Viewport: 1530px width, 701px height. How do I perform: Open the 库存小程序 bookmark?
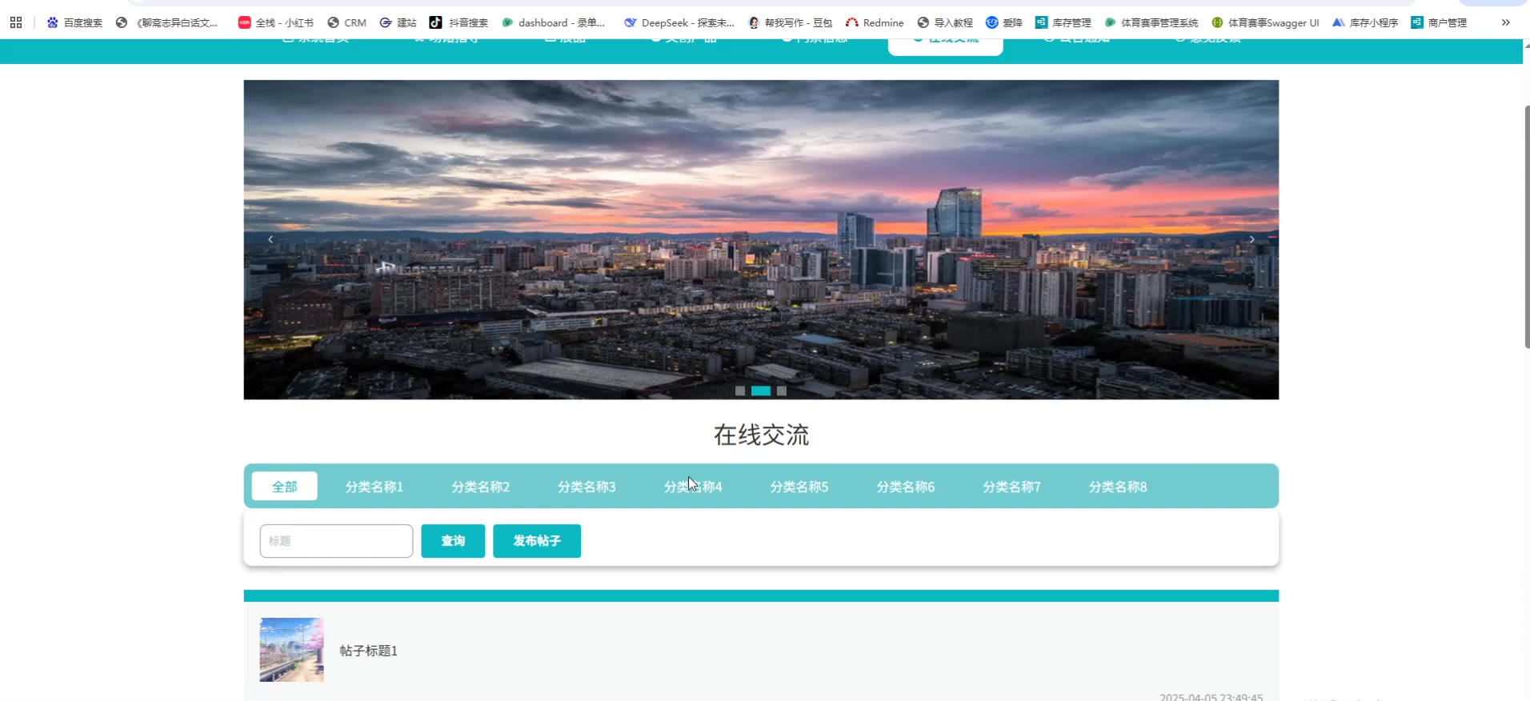point(1365,22)
